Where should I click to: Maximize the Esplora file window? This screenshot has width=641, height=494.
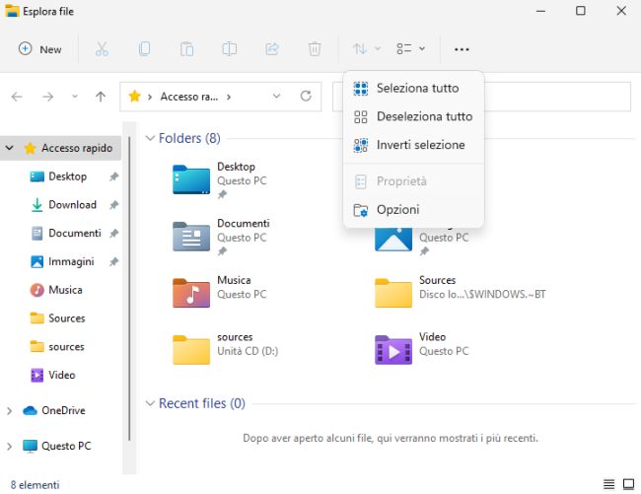(x=581, y=11)
